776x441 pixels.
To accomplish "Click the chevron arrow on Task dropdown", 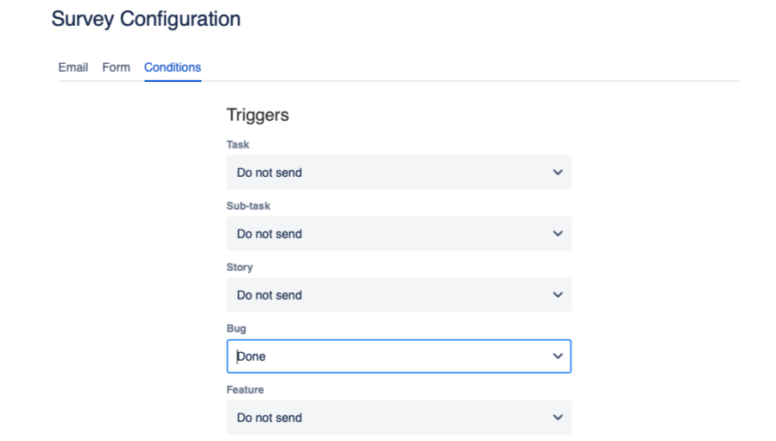I will coord(558,173).
